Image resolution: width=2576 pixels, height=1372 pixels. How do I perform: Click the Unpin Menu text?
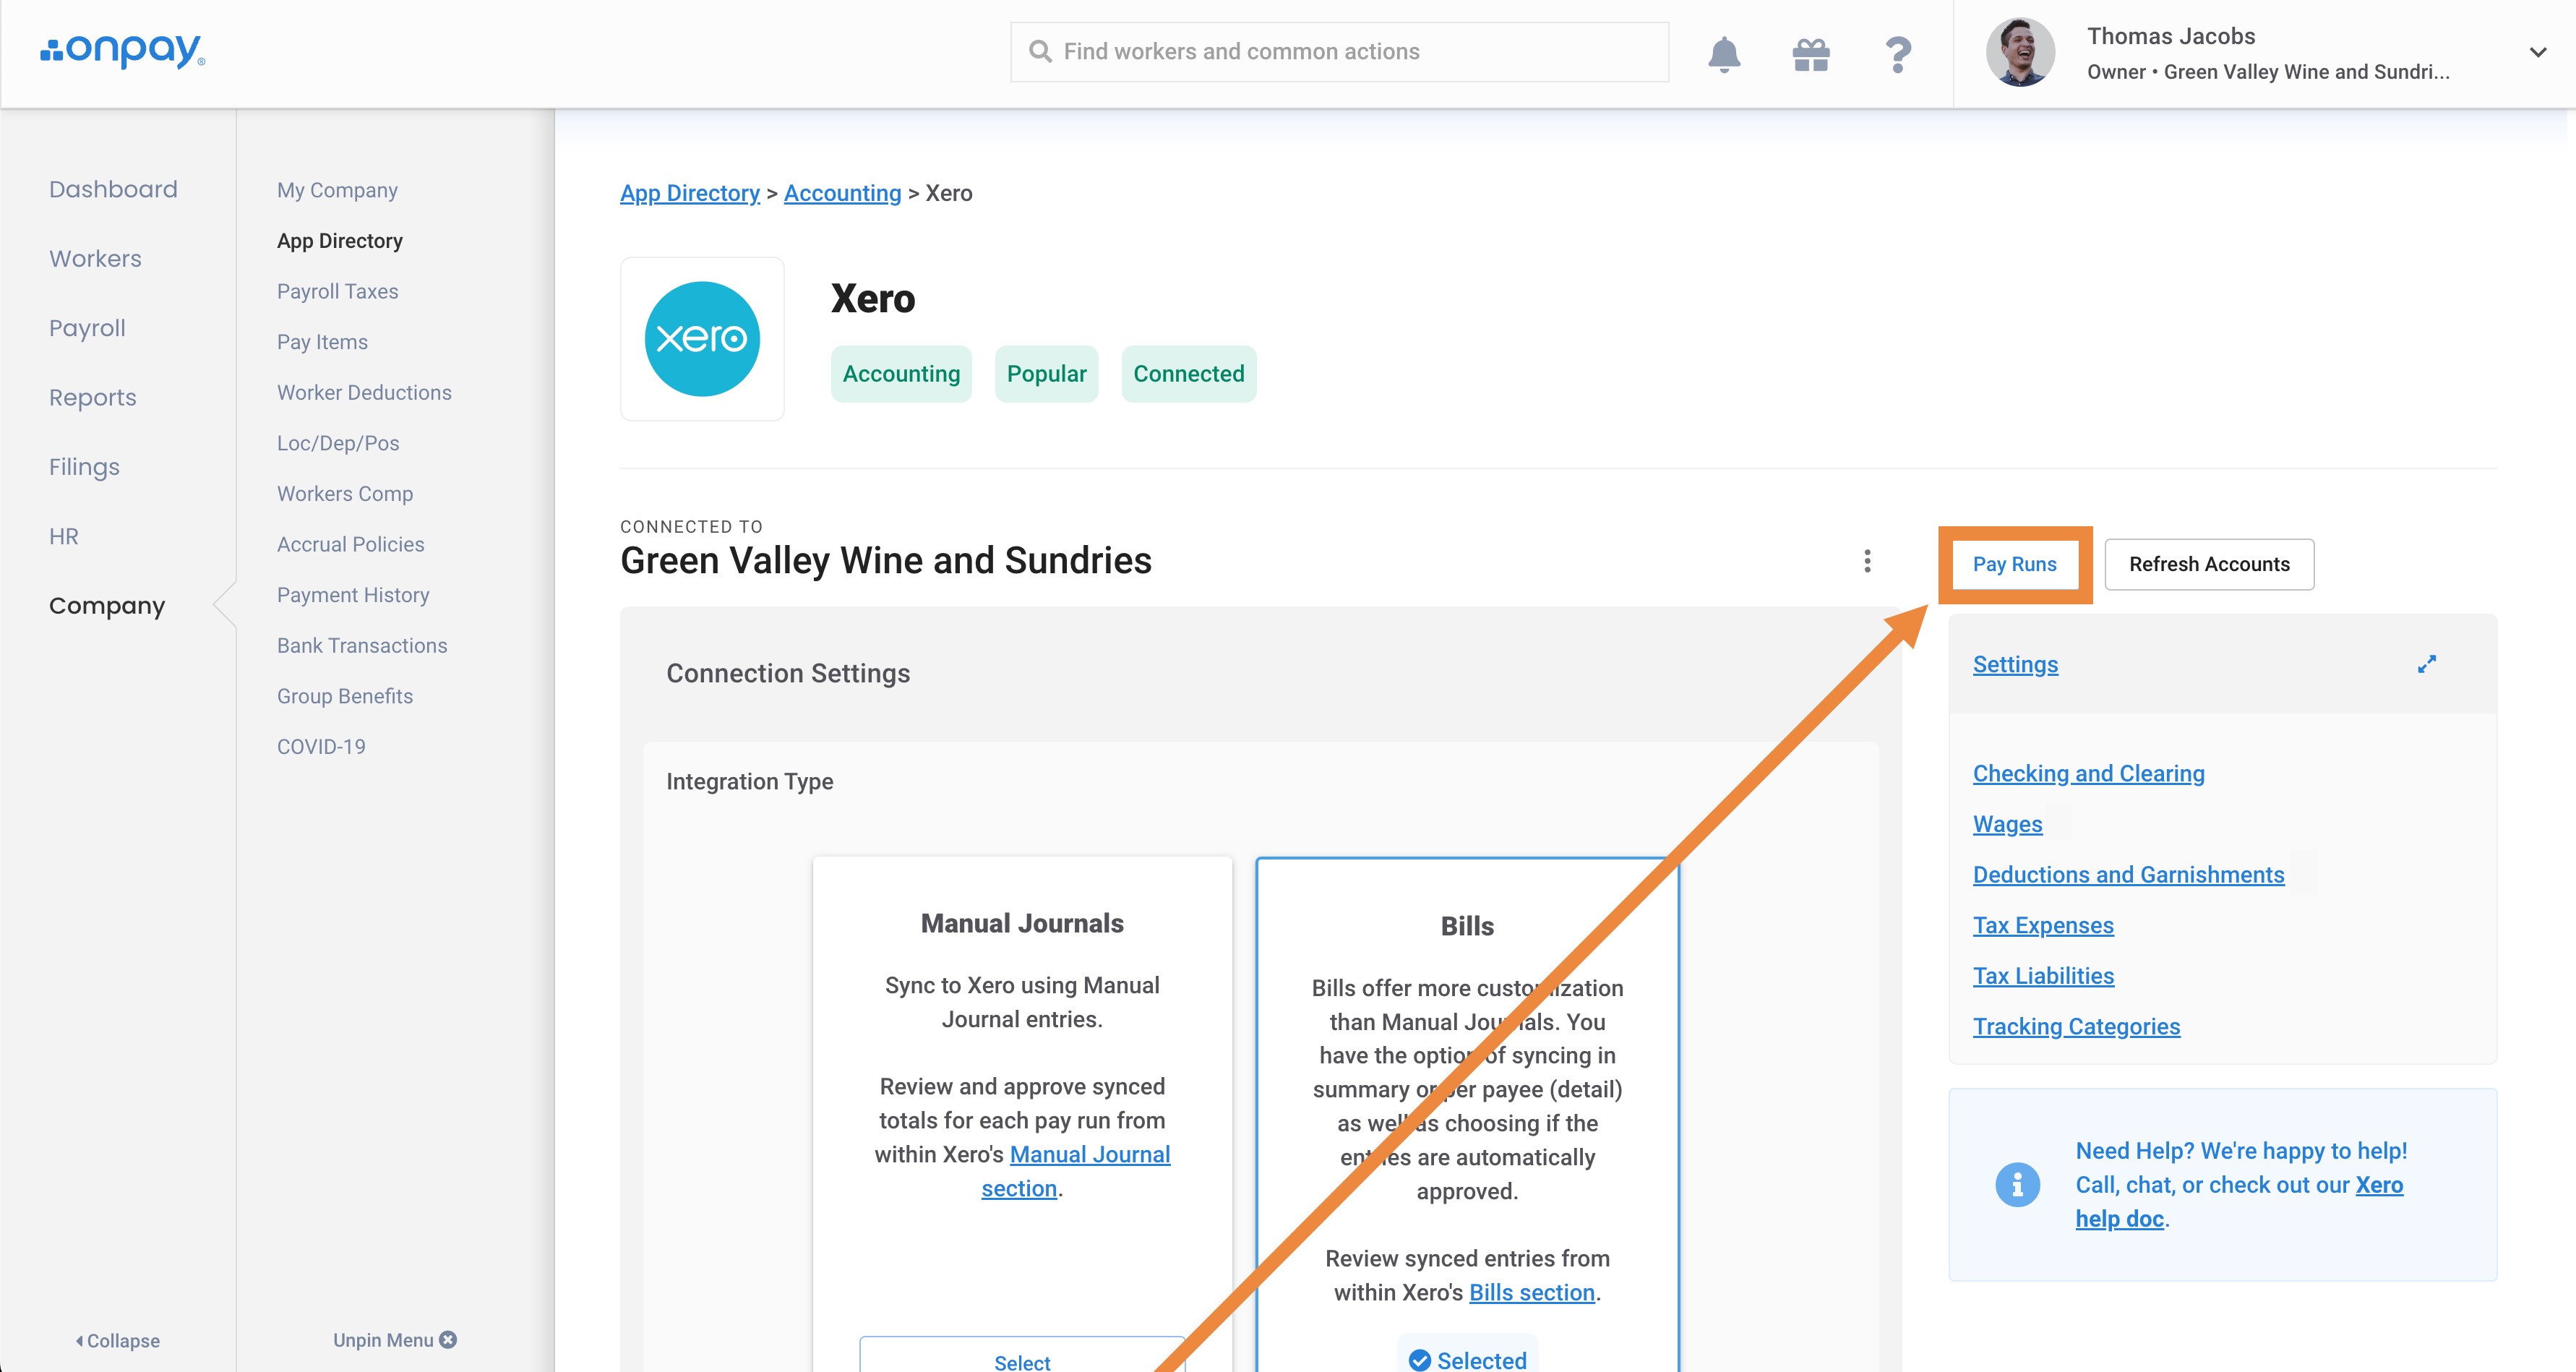tap(383, 1340)
